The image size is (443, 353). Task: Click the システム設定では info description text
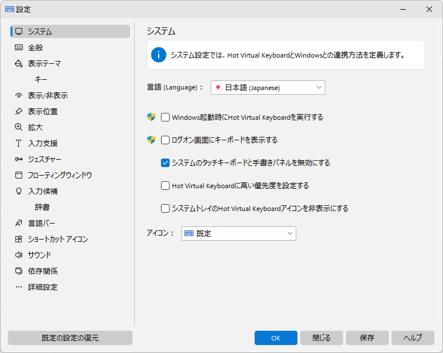click(x=288, y=55)
